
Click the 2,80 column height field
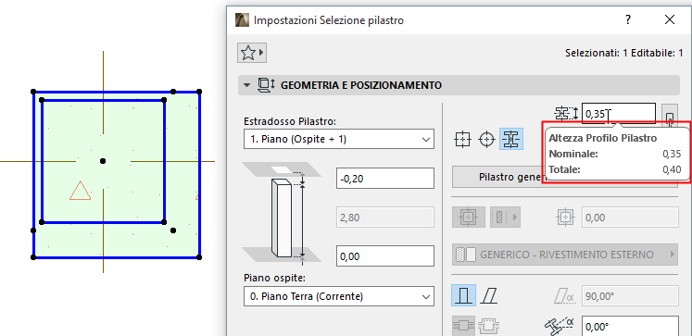pyautogui.click(x=385, y=217)
